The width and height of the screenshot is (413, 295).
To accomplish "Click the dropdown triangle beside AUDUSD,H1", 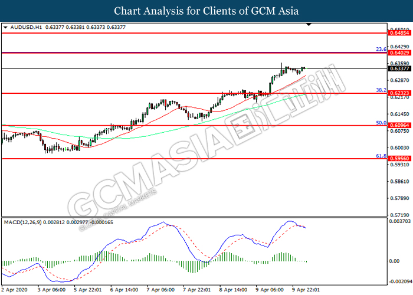I will tap(5, 27).
